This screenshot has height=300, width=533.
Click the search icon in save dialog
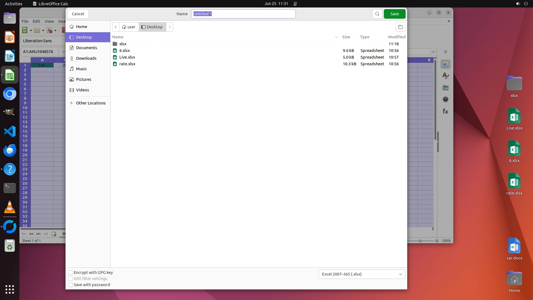[377, 14]
